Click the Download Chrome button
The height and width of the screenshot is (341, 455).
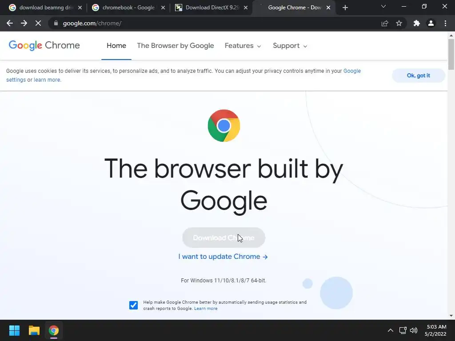point(224,238)
